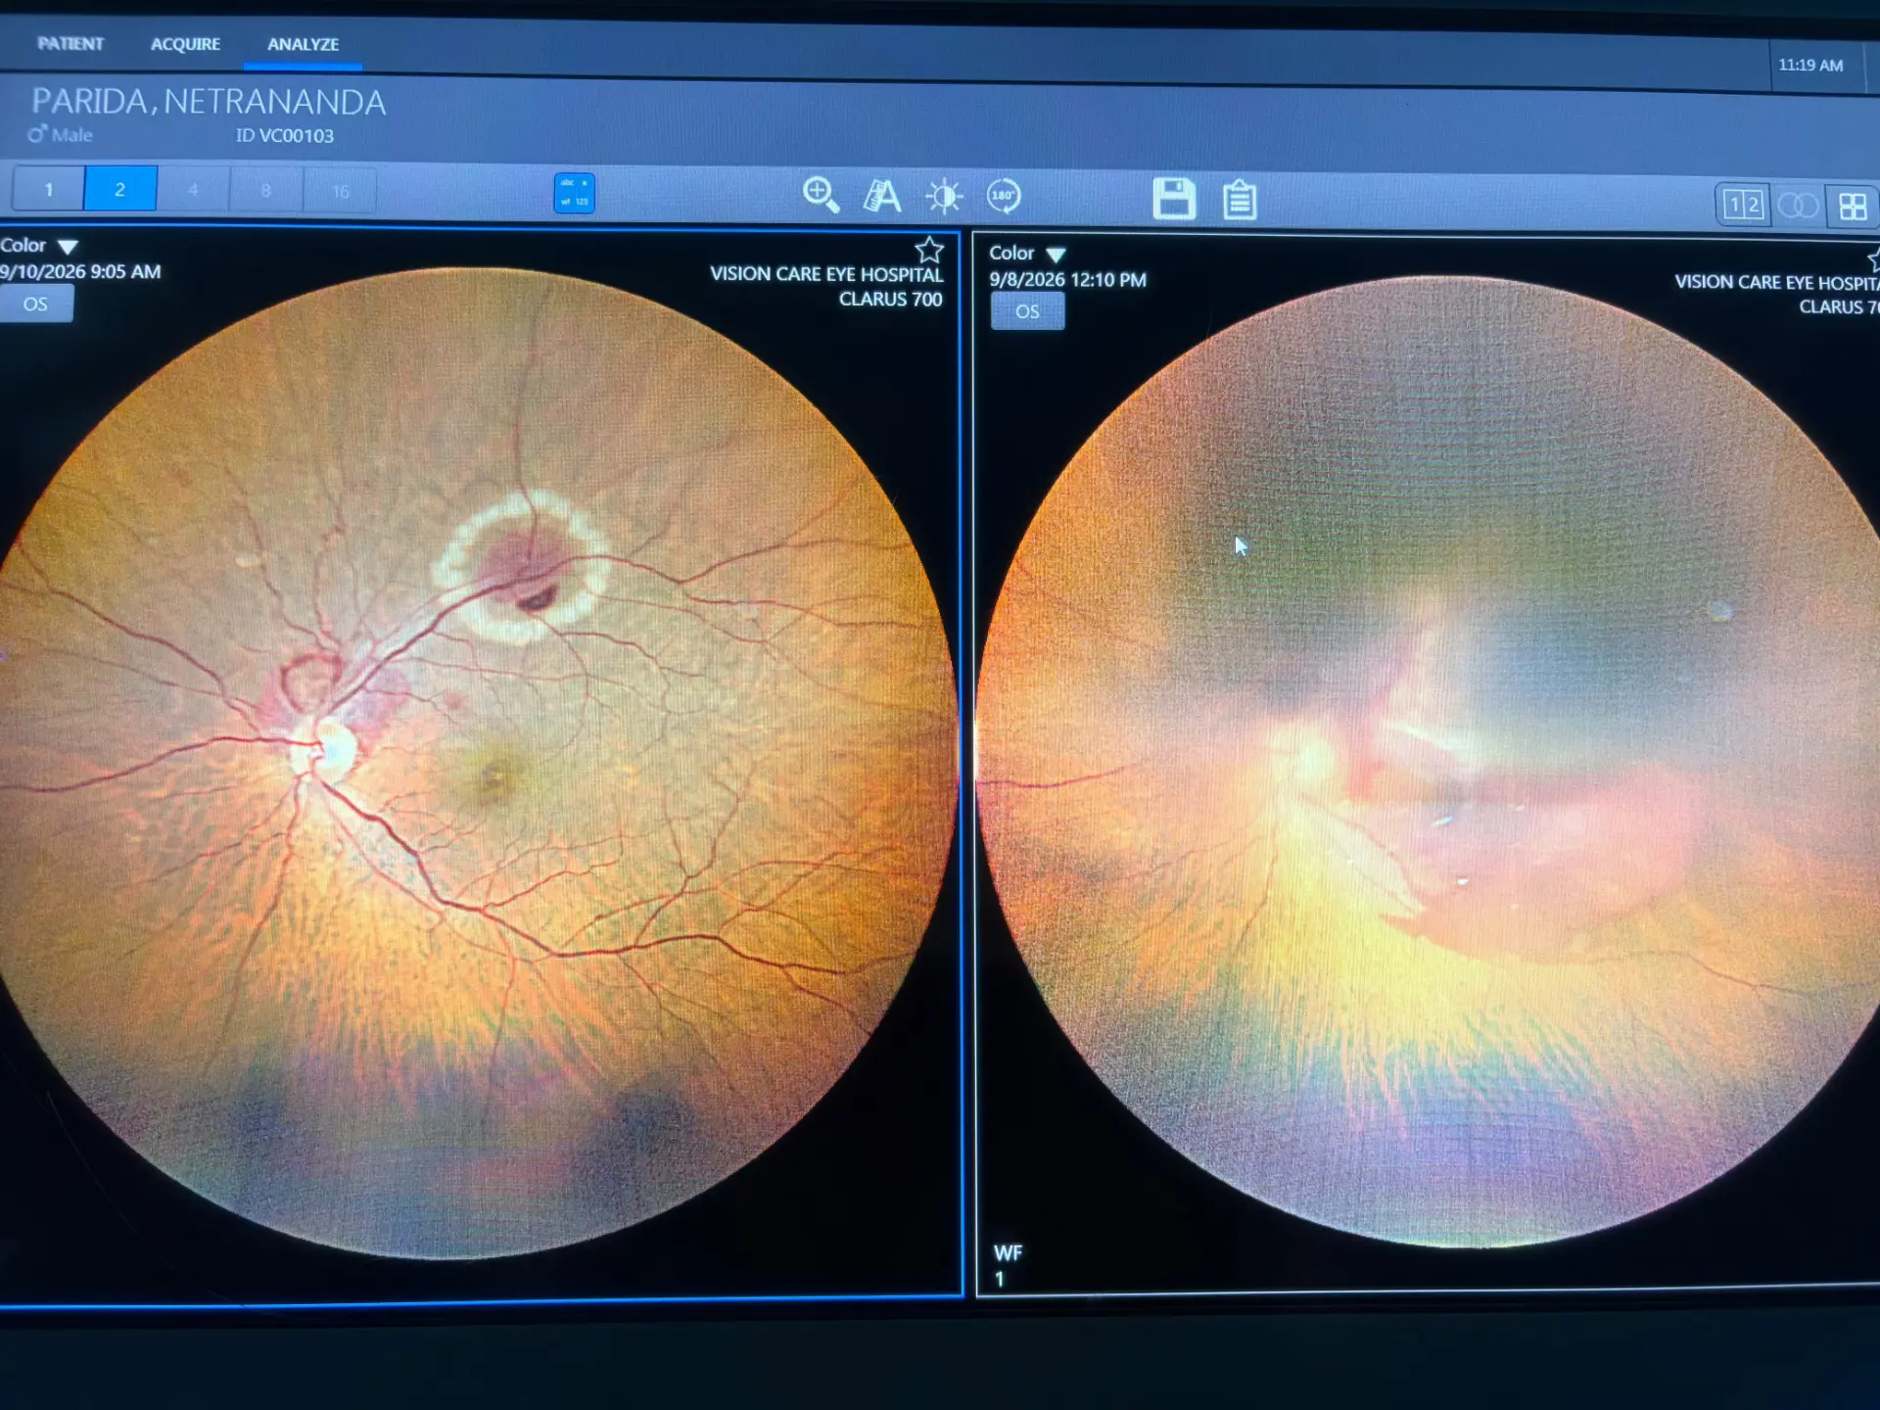The image size is (1880, 1410).
Task: Select the 4-image layout button
Action: click(193, 190)
